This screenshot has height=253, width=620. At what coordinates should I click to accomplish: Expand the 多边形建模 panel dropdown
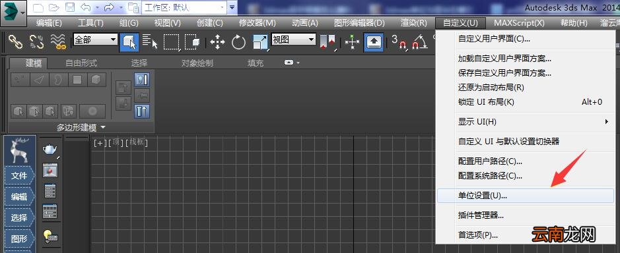click(x=81, y=128)
